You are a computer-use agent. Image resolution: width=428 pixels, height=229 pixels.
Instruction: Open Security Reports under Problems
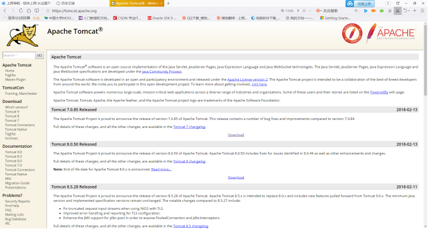coord(17,201)
